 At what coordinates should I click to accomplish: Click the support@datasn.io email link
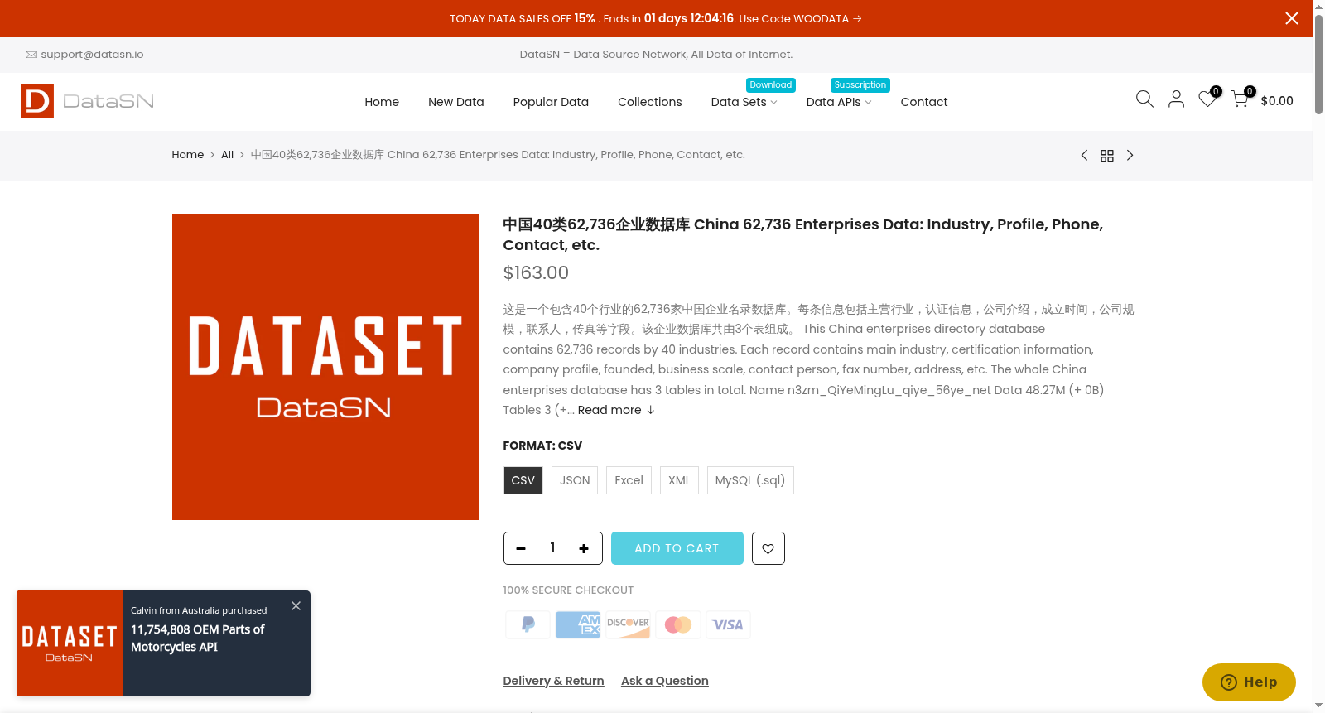[x=92, y=55]
